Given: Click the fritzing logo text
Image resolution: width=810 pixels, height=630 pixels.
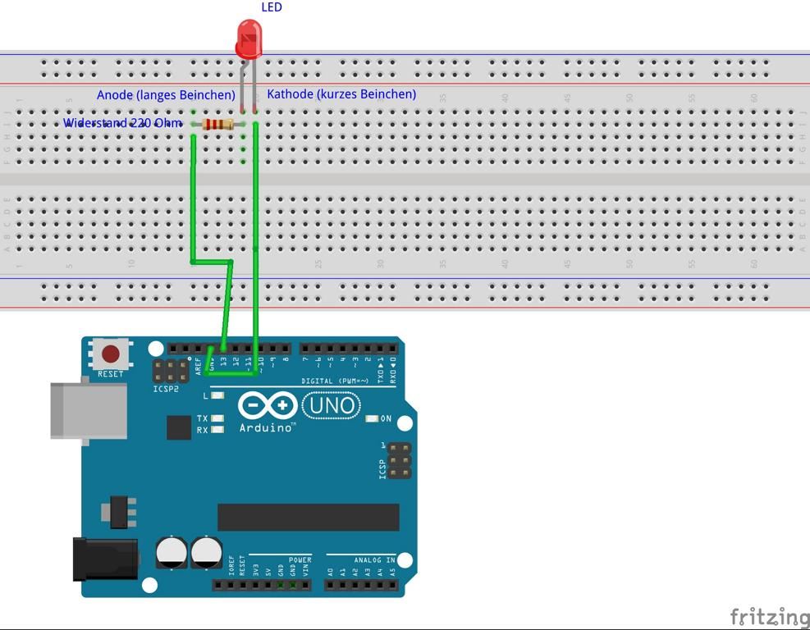Looking at the screenshot, I should (x=769, y=616).
